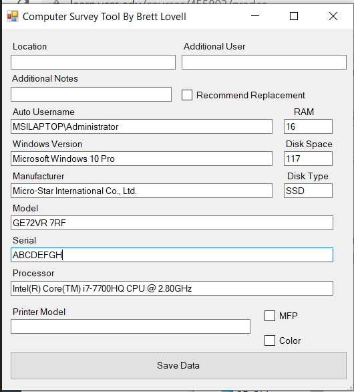Click into the Additional User field

tap(264, 62)
